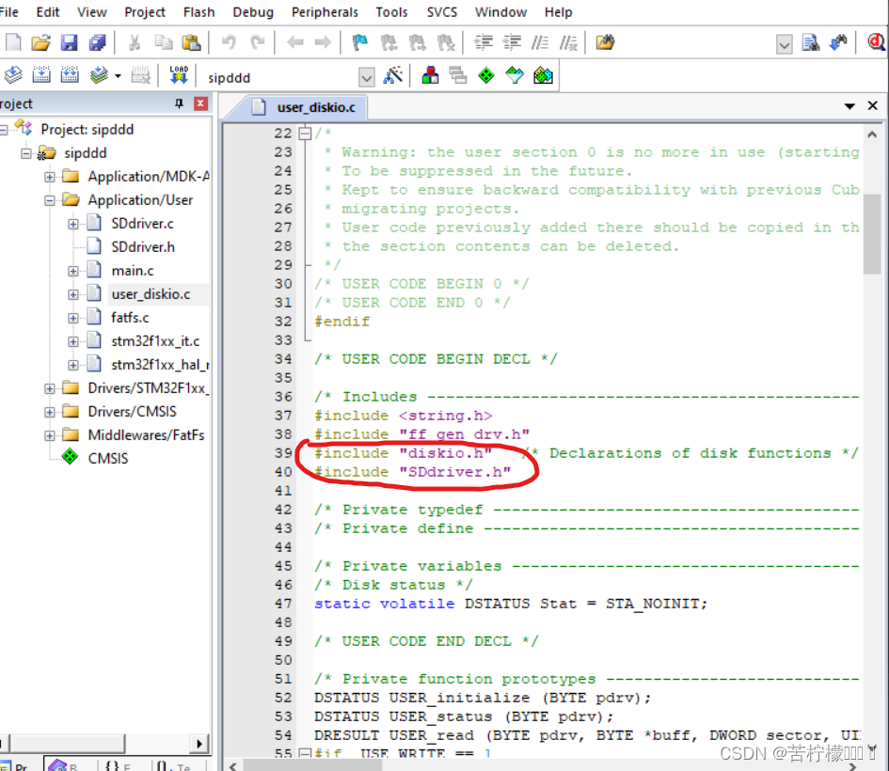889x771 pixels.
Task: Download to flash with LOAD icon
Action: tap(179, 75)
